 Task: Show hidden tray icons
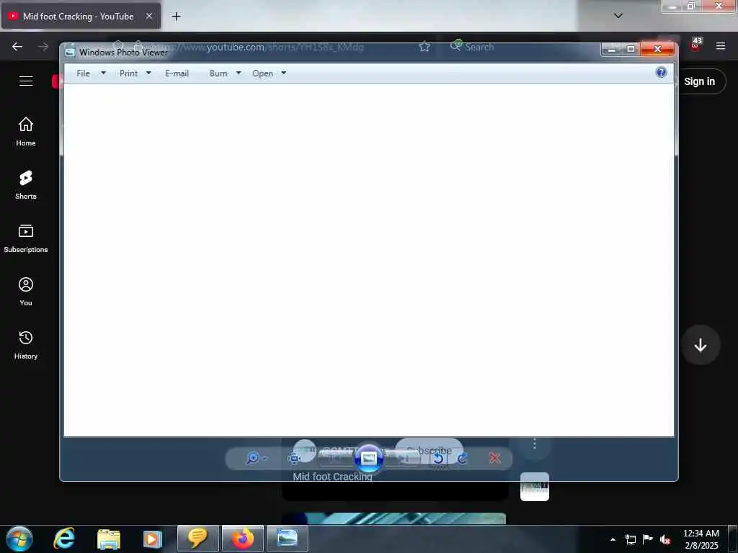[613, 539]
